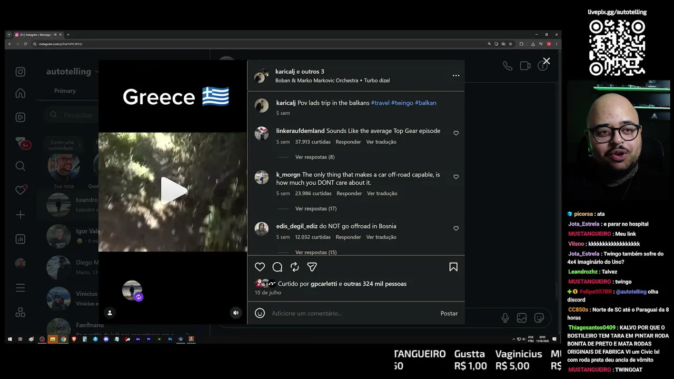Screen dimensions: 674x379
Task: Expand the 17 replies under k_morgn
Action: (x=316, y=208)
